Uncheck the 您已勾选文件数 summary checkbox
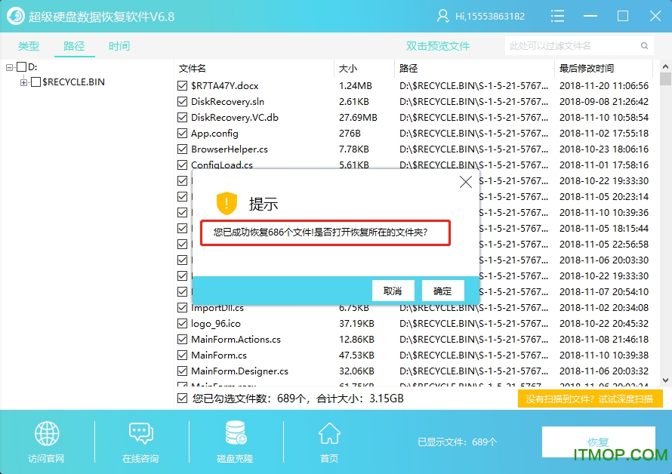The image size is (672, 474). 182,398
